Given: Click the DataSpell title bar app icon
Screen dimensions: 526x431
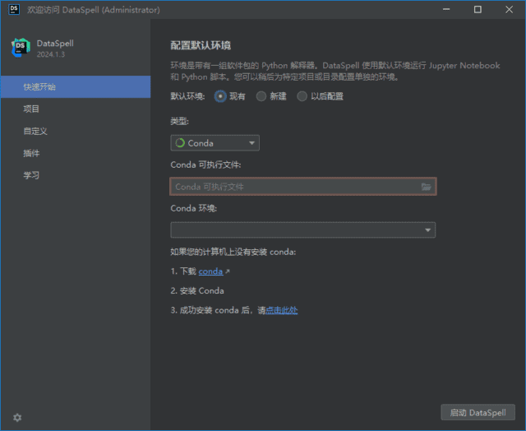Looking at the screenshot, I should coord(14,10).
